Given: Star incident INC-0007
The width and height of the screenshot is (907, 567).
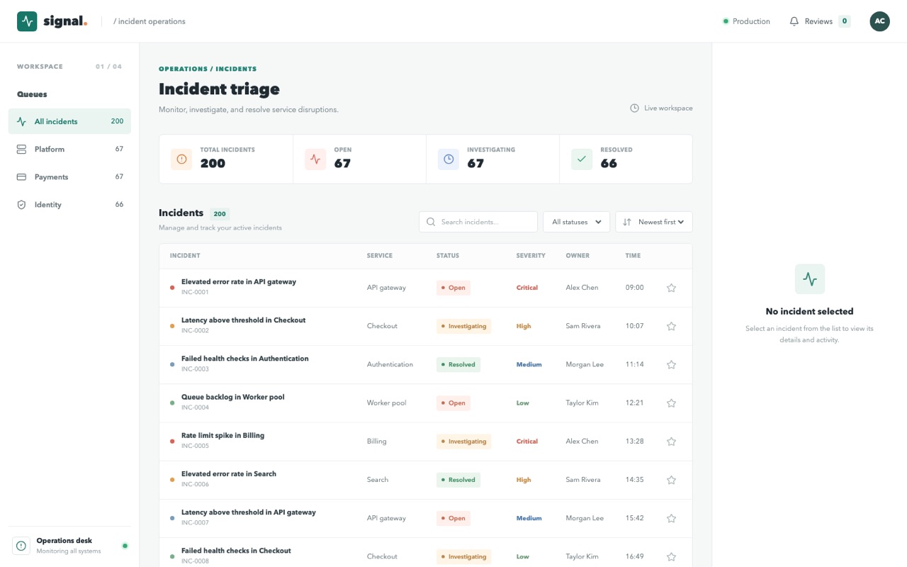Looking at the screenshot, I should pyautogui.click(x=671, y=518).
